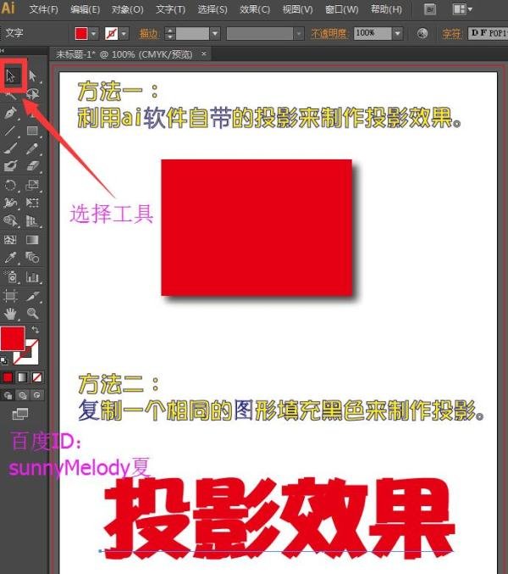This screenshot has height=574, width=508.
Task: Switch to Draw Inside mode
Action: click(37, 395)
